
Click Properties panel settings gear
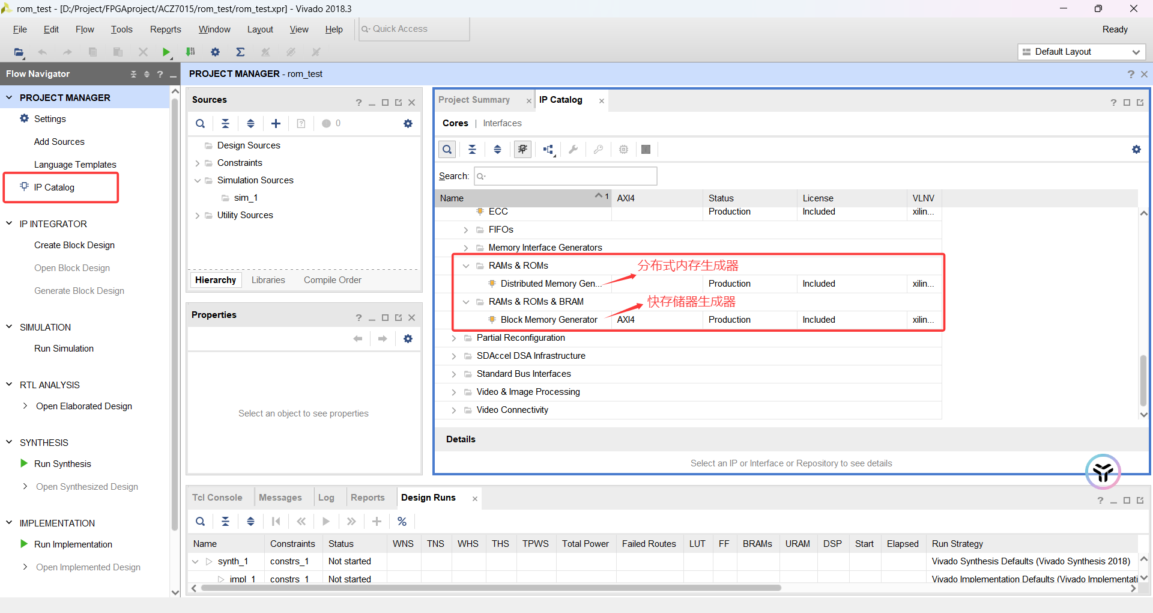click(x=408, y=339)
